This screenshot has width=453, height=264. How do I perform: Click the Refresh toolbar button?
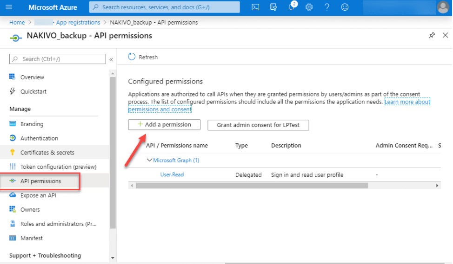[143, 57]
